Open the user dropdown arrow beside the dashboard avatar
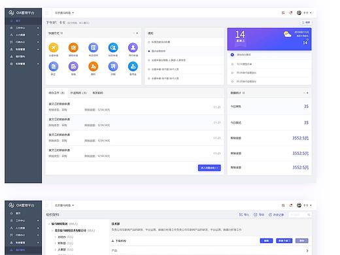 (x=311, y=13)
